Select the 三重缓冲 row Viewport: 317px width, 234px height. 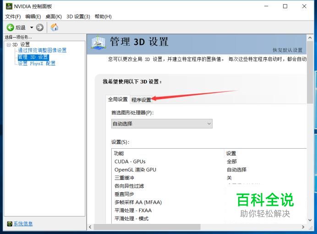click(x=209, y=178)
